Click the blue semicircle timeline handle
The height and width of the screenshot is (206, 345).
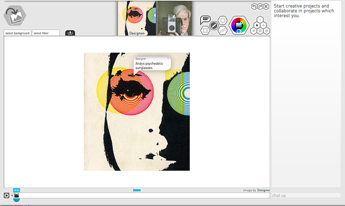coord(16,200)
